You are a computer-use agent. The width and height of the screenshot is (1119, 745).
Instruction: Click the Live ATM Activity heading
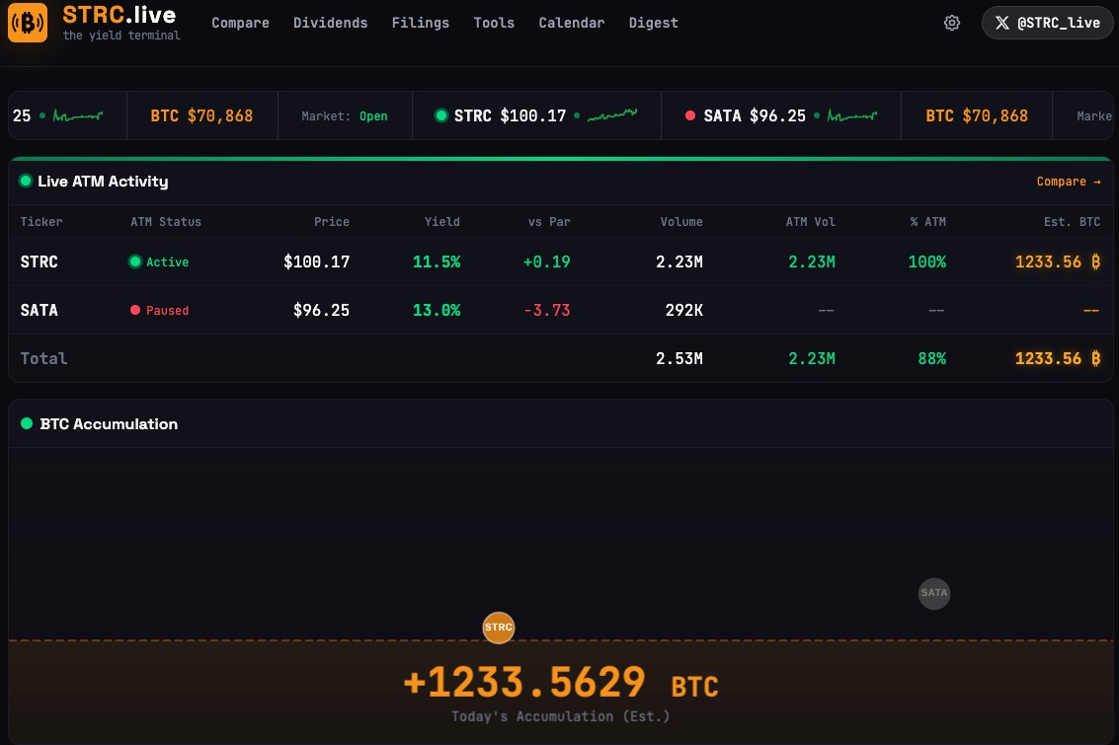point(103,182)
